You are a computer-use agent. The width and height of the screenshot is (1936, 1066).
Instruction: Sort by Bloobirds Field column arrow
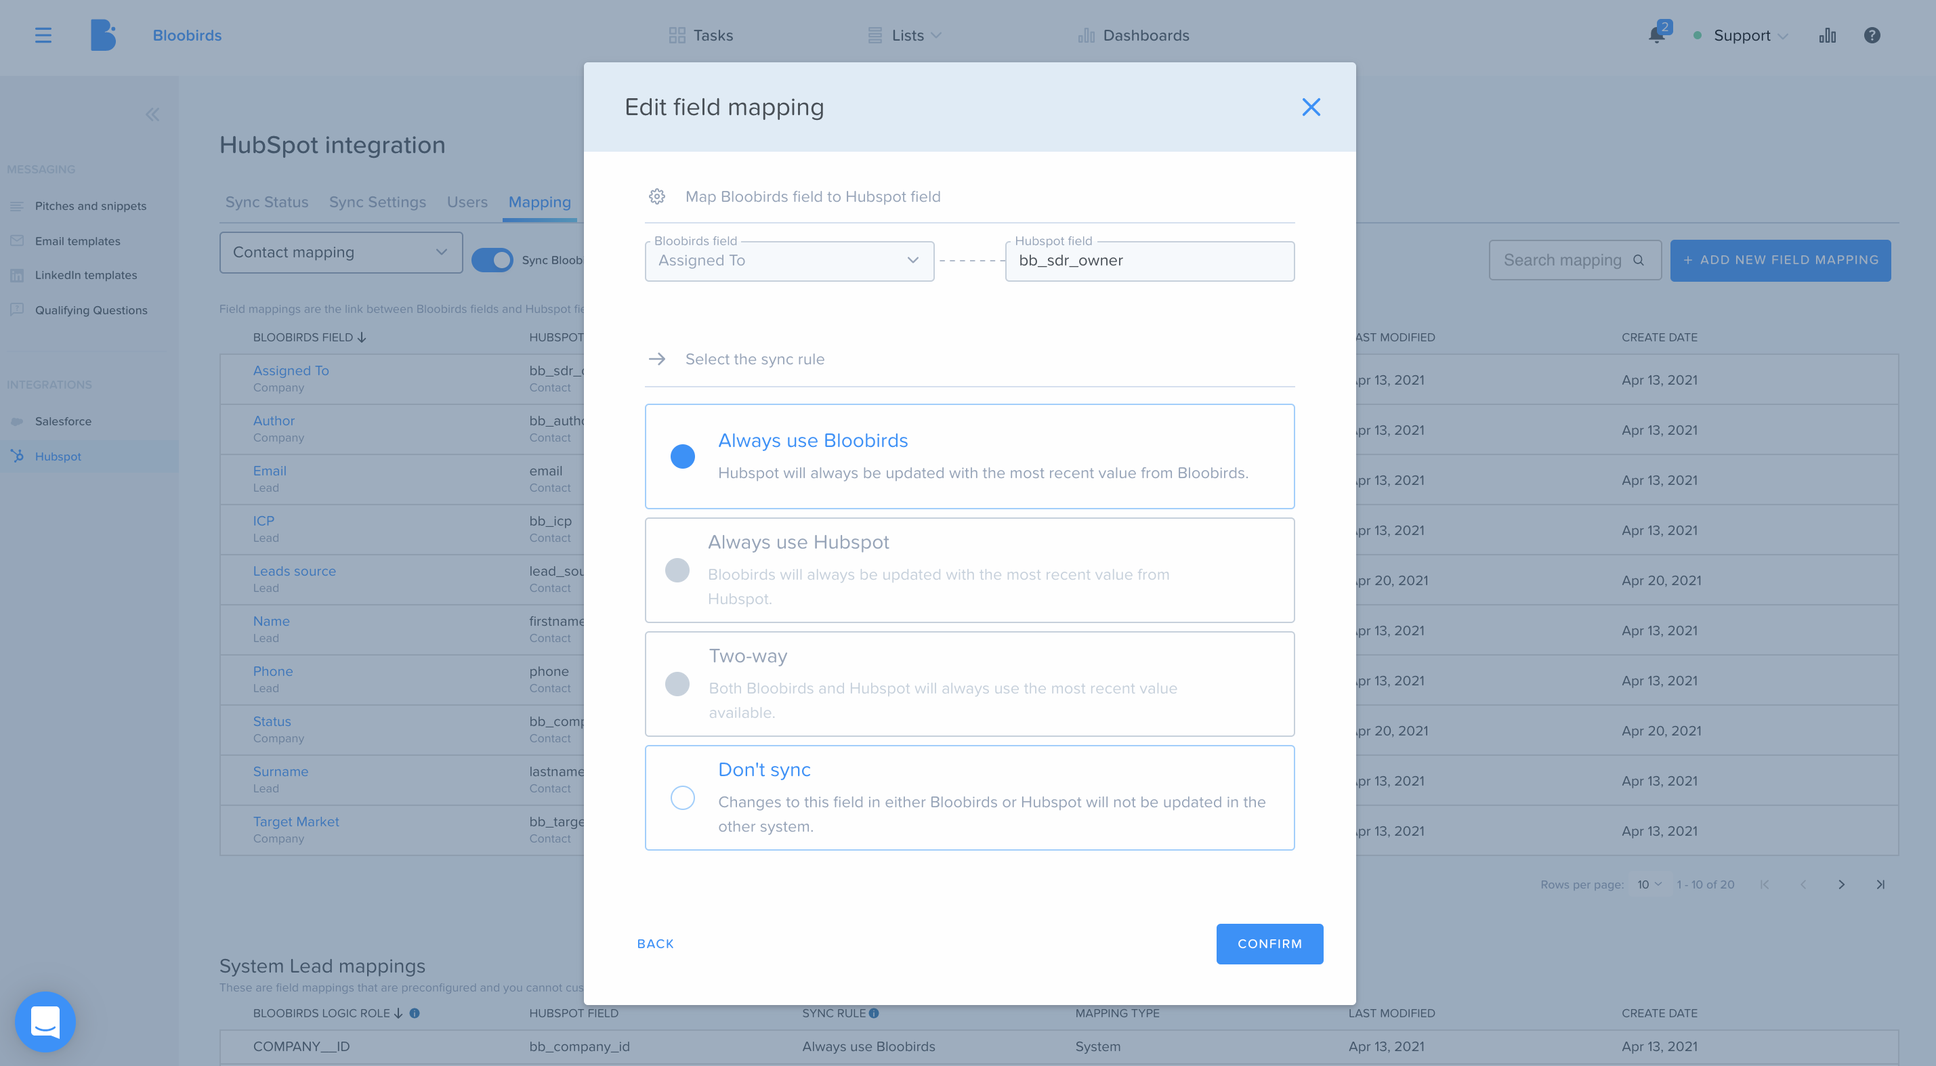coord(362,337)
